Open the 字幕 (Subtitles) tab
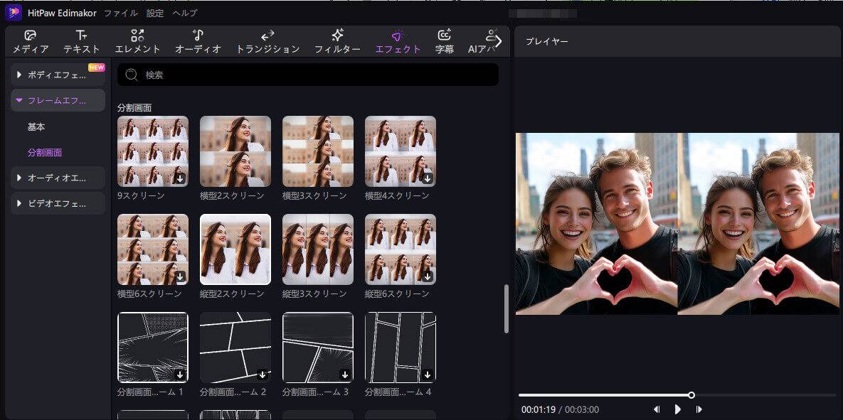The width and height of the screenshot is (843, 420). 444,42
